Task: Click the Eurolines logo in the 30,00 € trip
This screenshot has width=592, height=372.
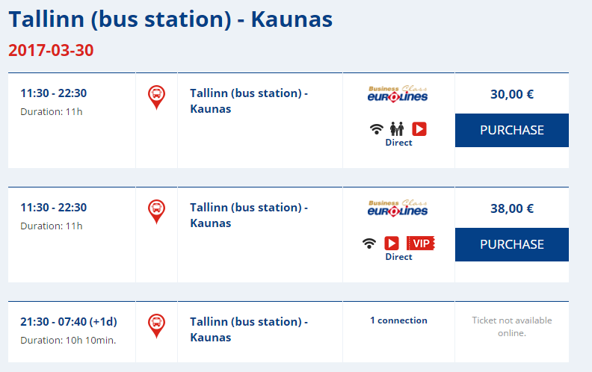Action: (x=398, y=95)
